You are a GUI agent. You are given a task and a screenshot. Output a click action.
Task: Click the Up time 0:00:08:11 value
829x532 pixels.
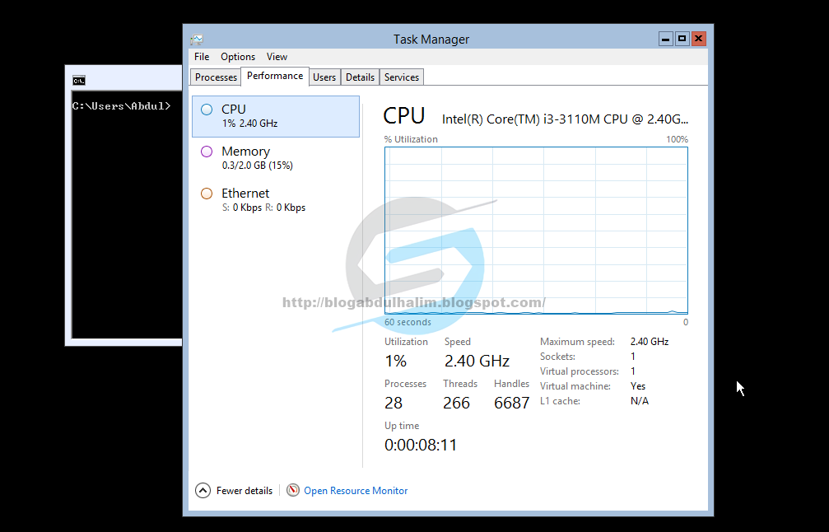(421, 445)
